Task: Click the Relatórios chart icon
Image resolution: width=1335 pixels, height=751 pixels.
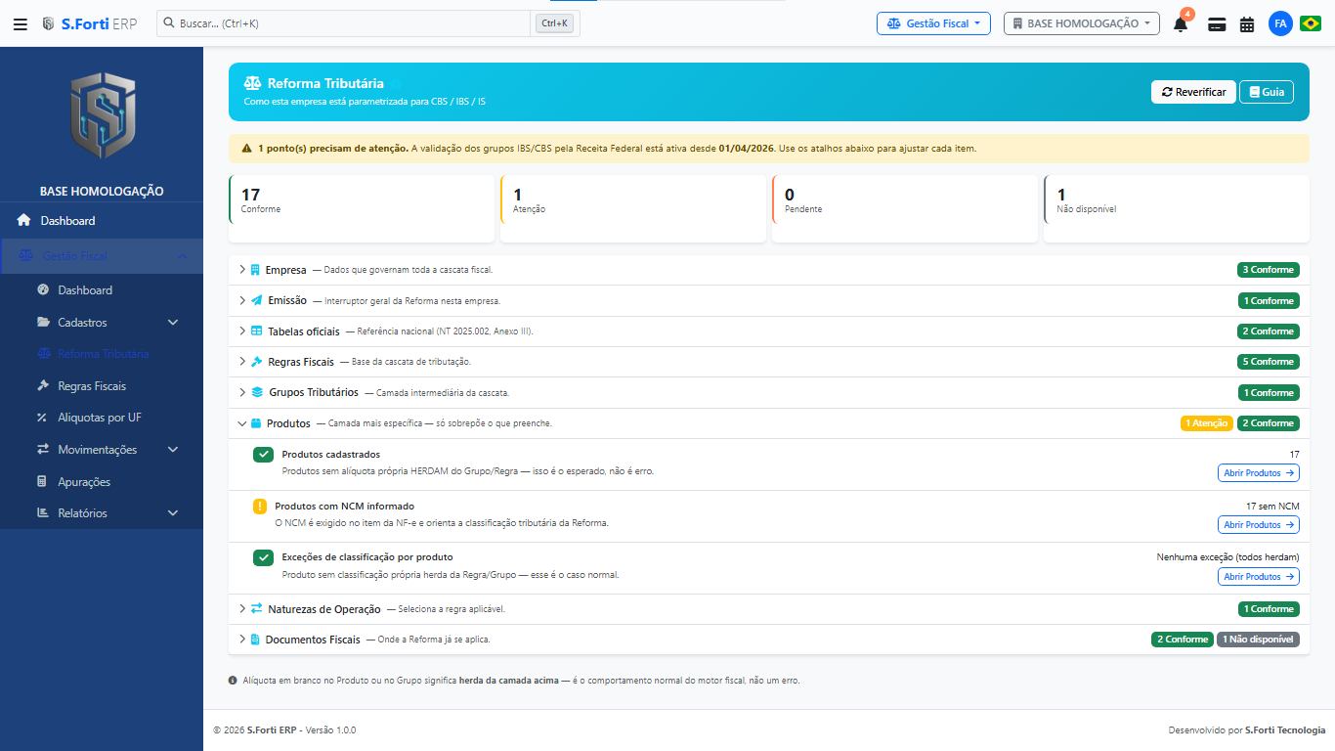Action: [x=42, y=513]
